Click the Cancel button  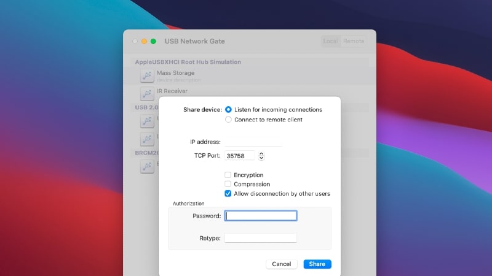[x=282, y=264]
